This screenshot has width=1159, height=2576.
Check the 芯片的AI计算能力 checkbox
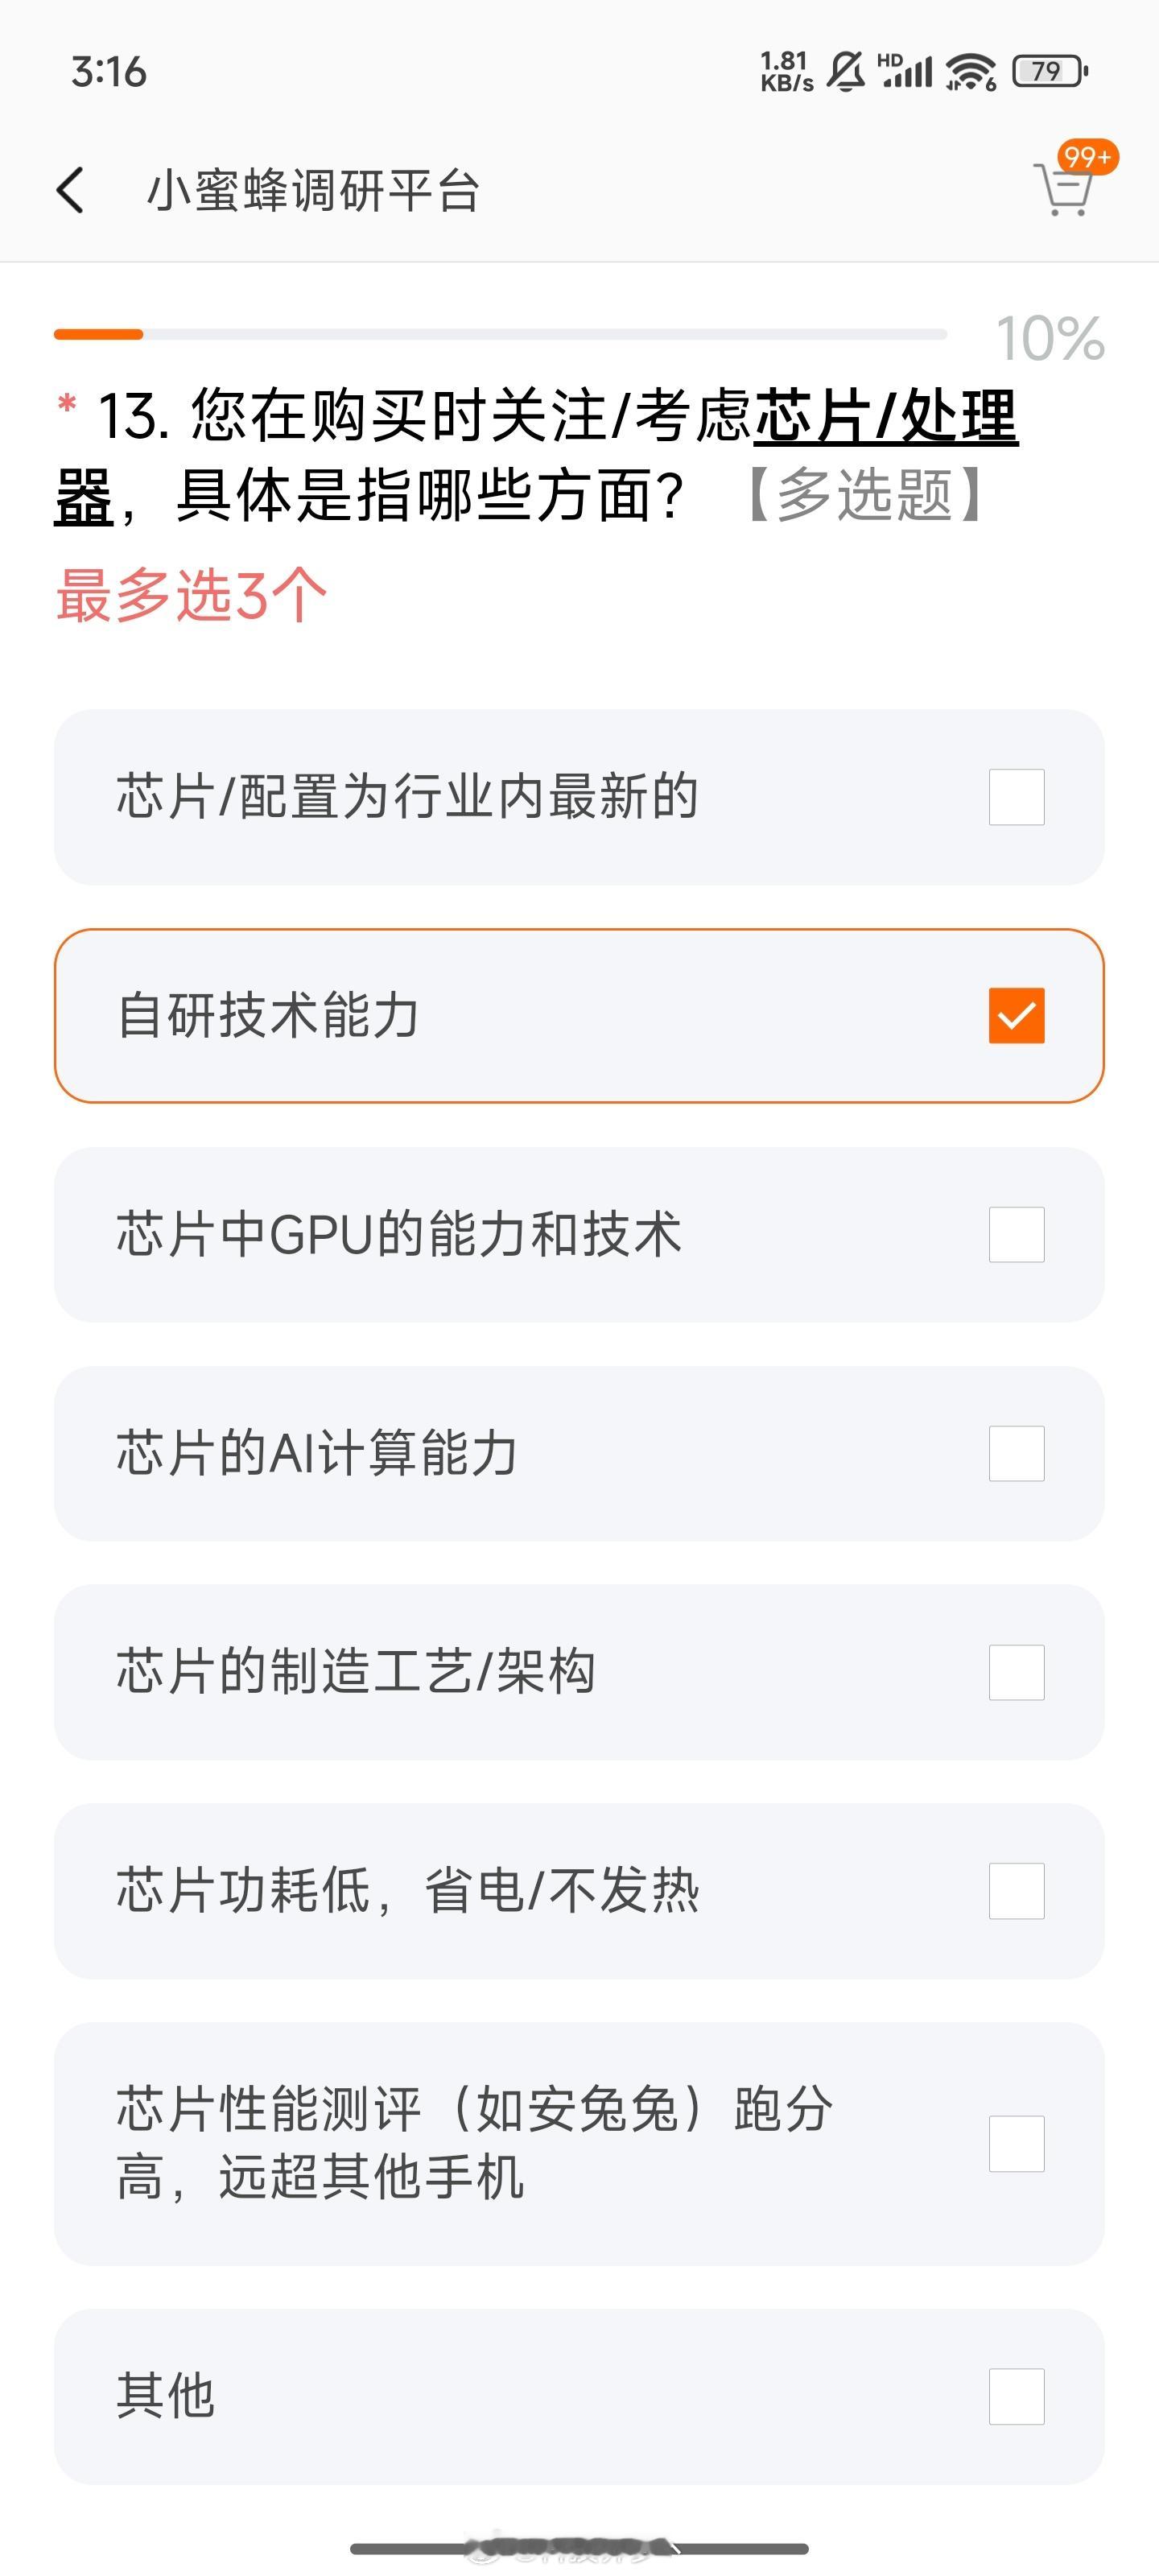1016,1453
